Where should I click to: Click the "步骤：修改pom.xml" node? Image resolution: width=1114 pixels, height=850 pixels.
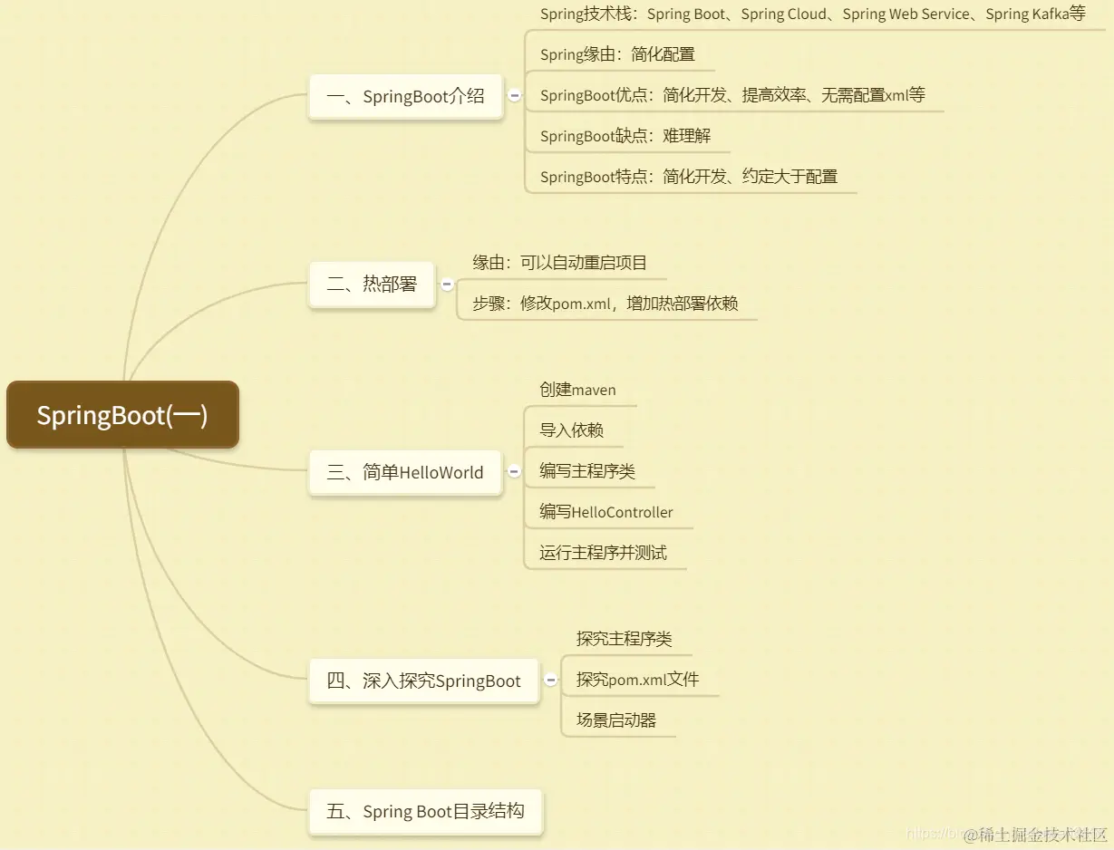pos(605,304)
